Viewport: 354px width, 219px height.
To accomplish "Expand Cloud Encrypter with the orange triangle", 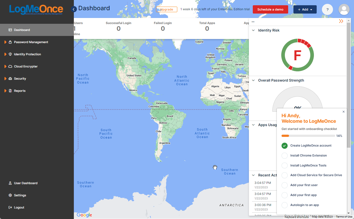I will [5, 66].
